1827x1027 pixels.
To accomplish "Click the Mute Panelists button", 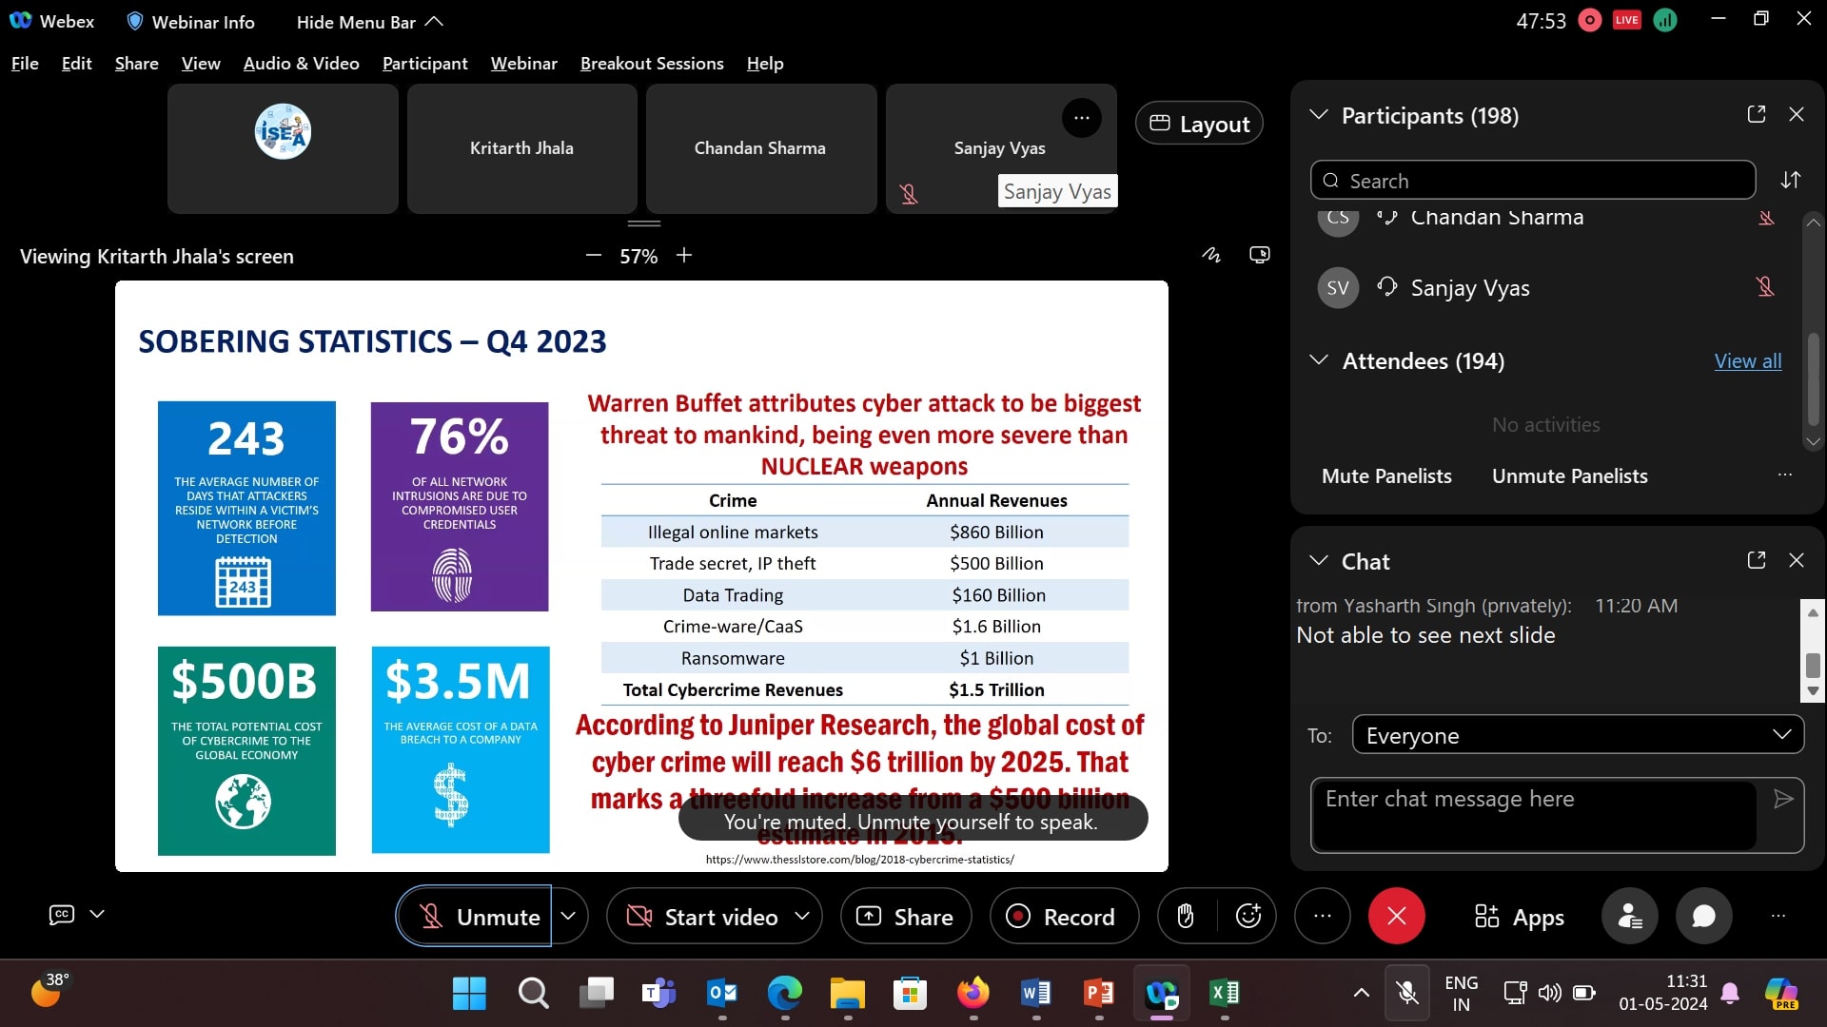I will tap(1386, 476).
